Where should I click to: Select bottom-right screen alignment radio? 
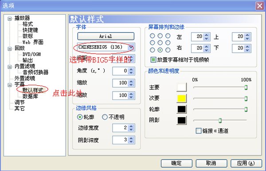pyautogui.click(x=168, y=50)
